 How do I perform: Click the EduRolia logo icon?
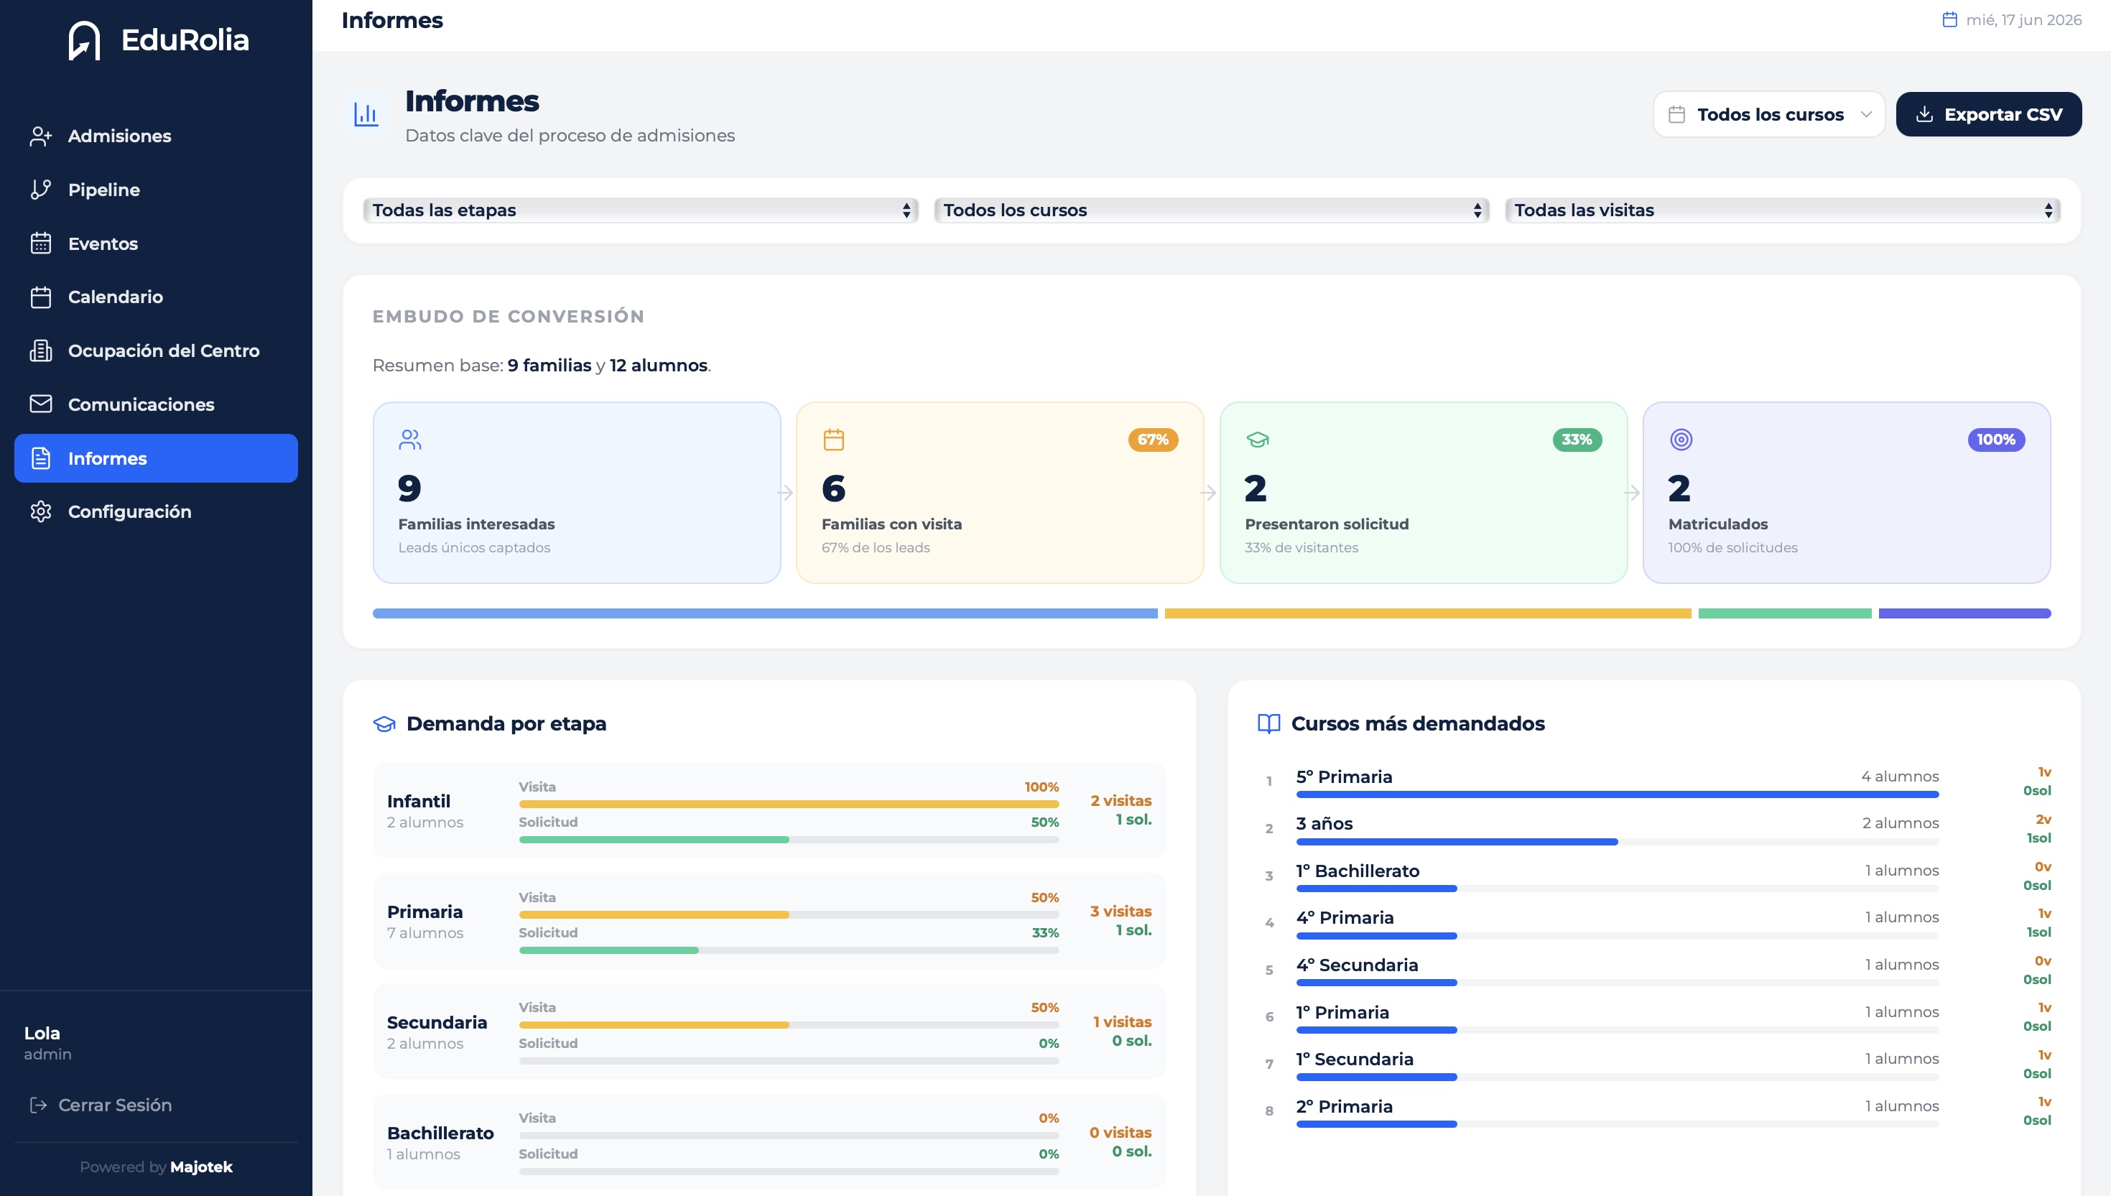pyautogui.click(x=85, y=40)
